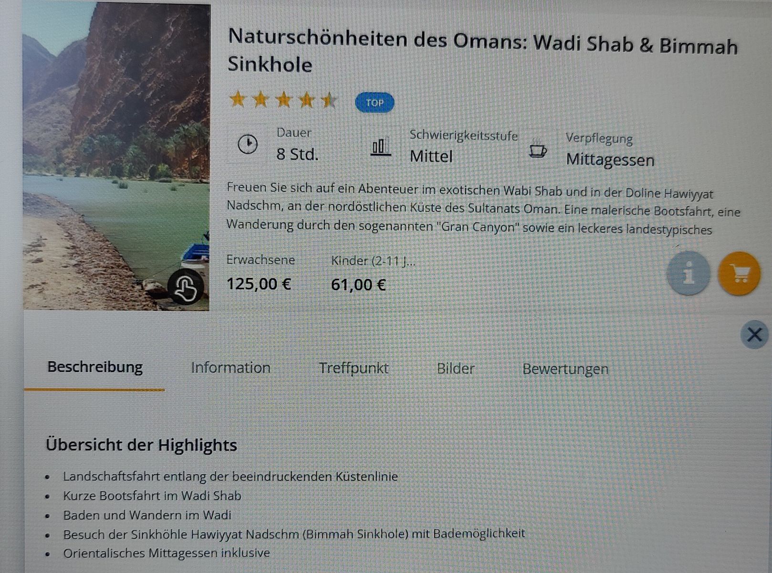Viewport: 772px width, 573px height.
Task: Open the Wadi Shab canyon photo
Action: click(116, 156)
